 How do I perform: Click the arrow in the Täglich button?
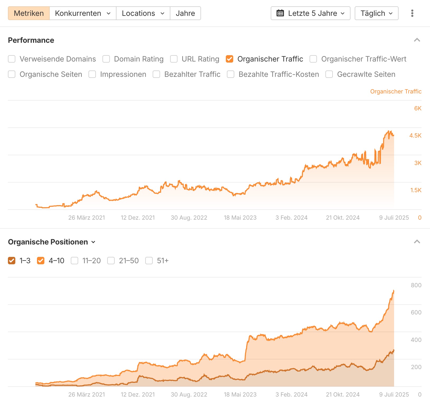[391, 13]
